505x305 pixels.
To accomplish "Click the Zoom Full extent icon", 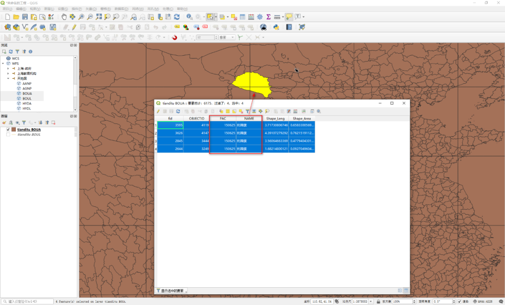I will click(x=99, y=17).
